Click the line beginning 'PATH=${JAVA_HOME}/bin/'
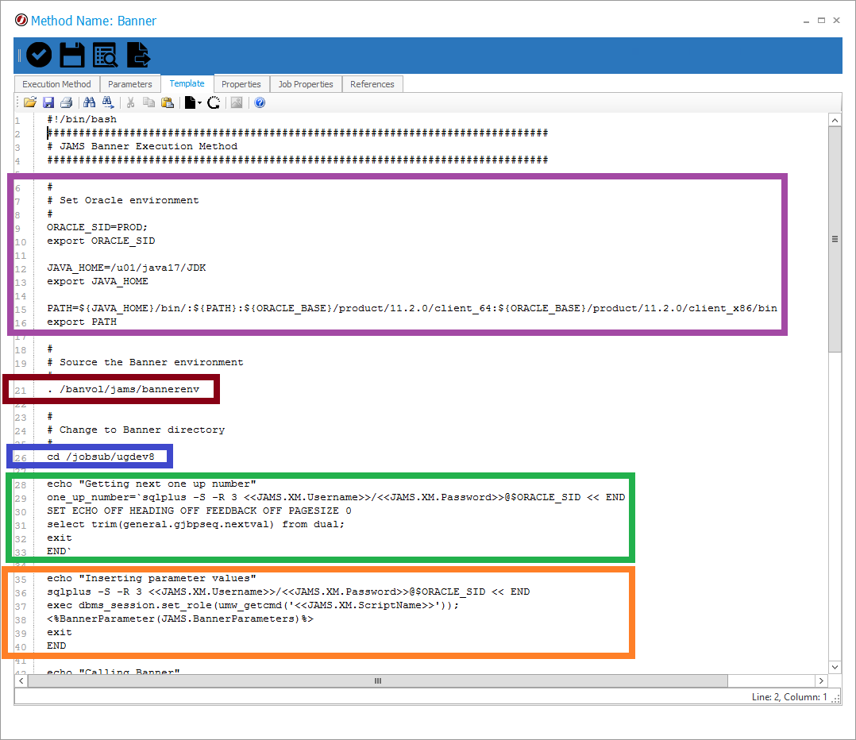 tap(412, 308)
